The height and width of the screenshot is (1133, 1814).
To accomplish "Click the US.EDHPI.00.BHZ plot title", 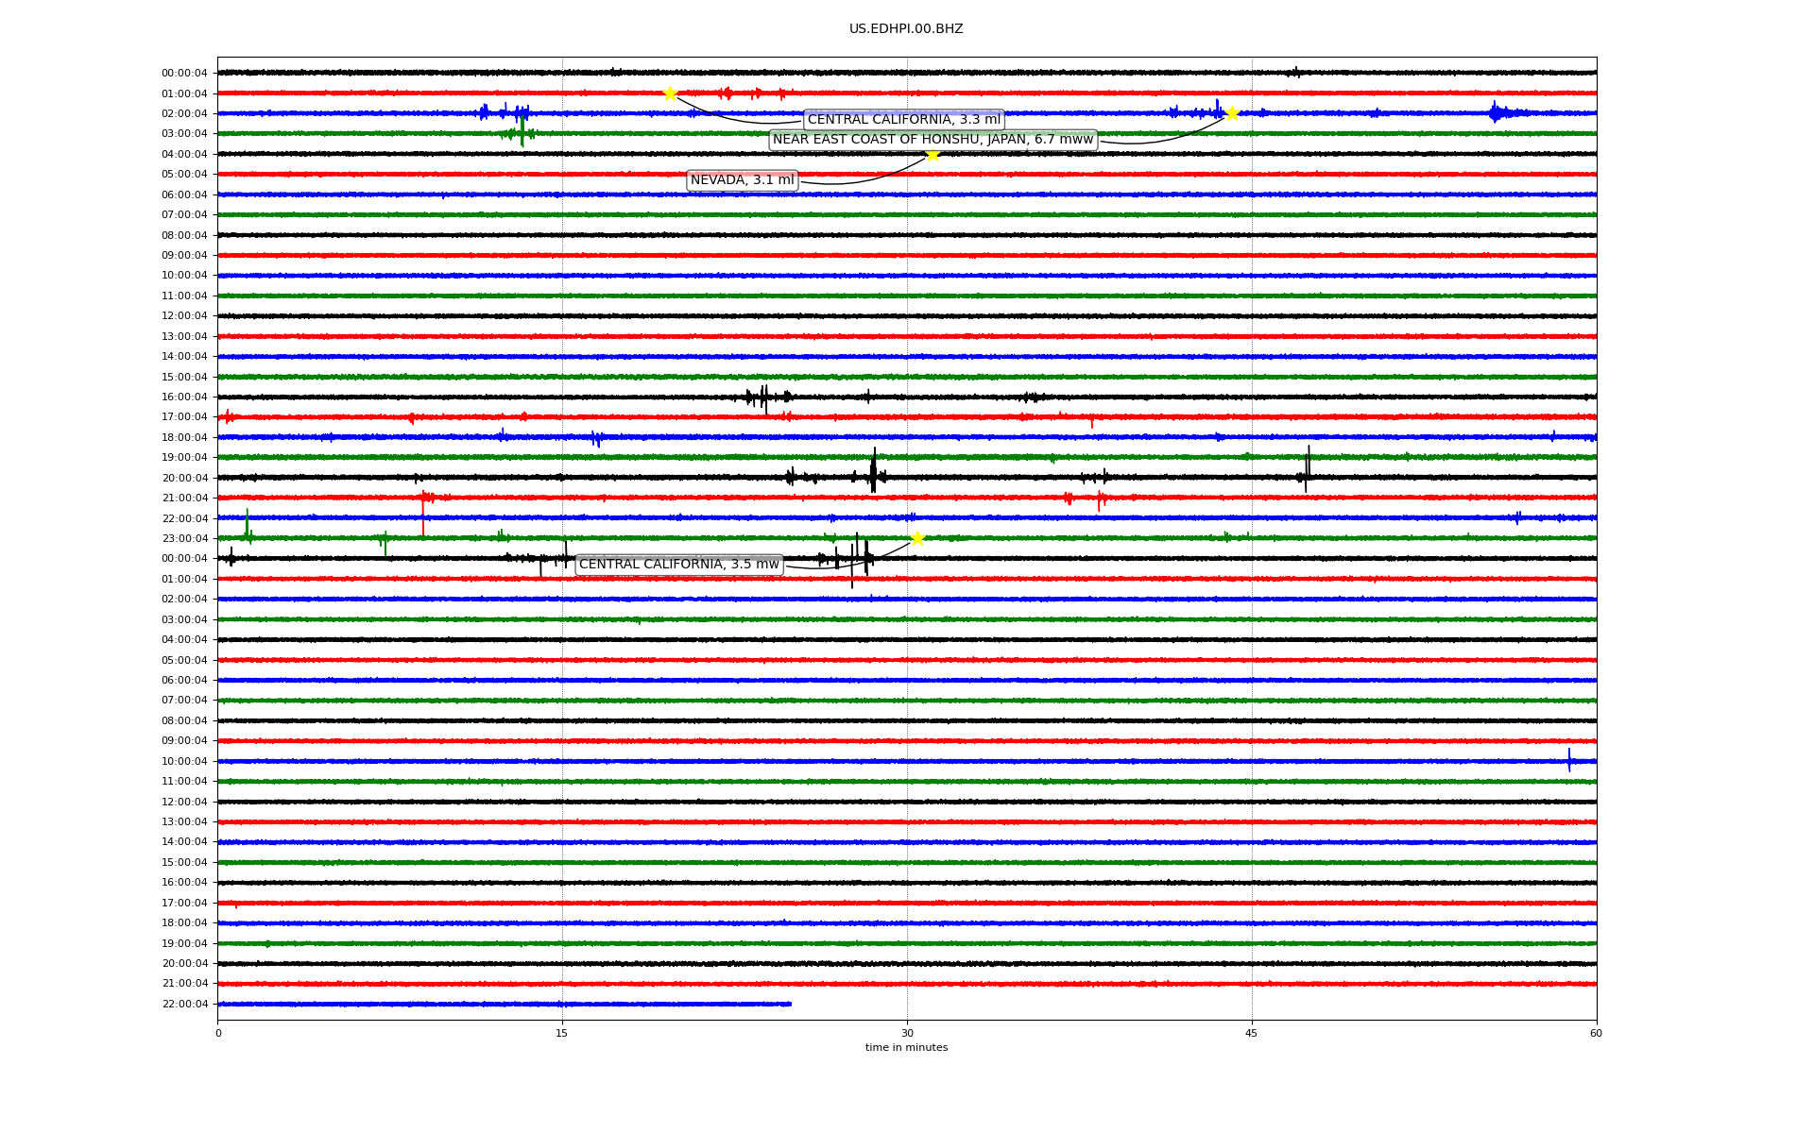I will pyautogui.click(x=905, y=29).
